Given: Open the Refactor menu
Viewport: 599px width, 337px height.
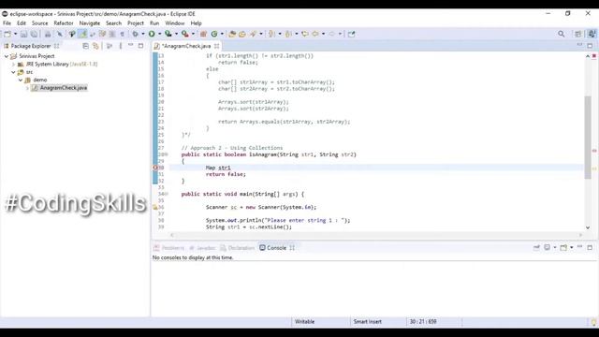Looking at the screenshot, I should 64,23.
